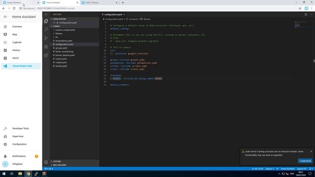Screen dimensions: 315x177
Task: Change the Spaces indentation setting
Action: point(270,169)
